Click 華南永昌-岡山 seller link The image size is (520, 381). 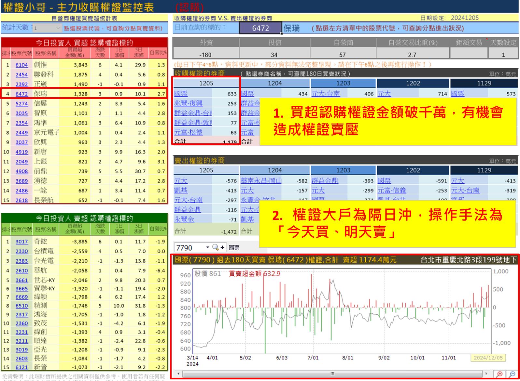261,181
